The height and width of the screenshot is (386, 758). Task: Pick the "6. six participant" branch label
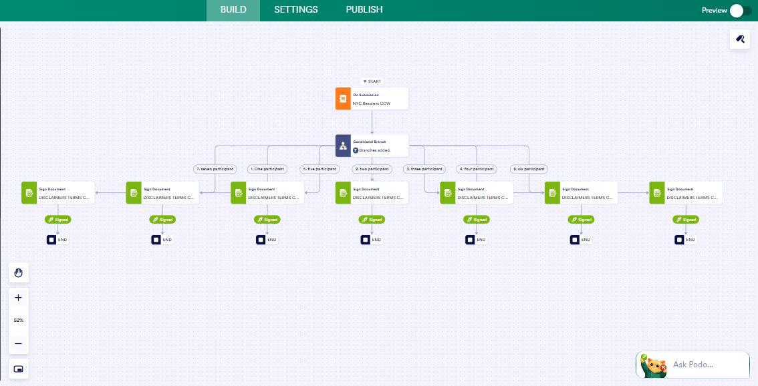pos(528,169)
